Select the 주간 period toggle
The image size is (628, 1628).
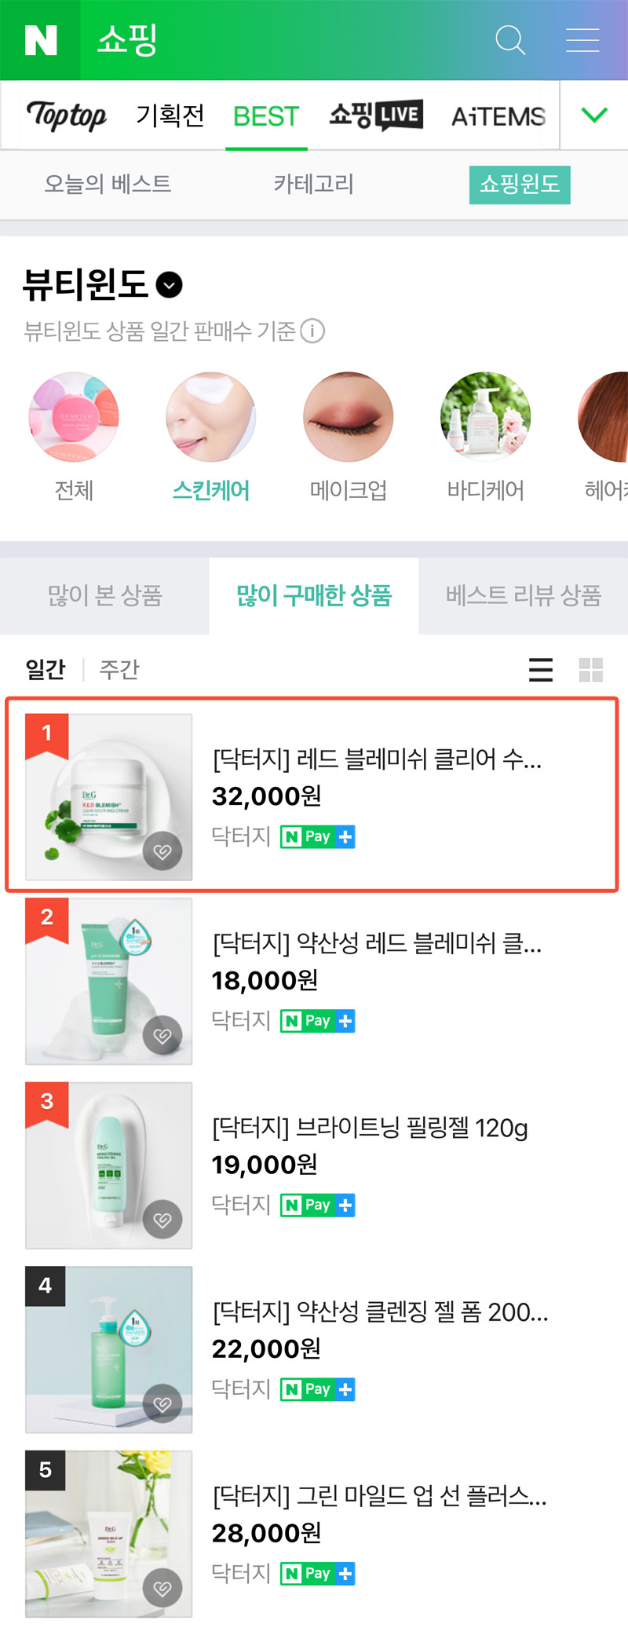click(119, 669)
